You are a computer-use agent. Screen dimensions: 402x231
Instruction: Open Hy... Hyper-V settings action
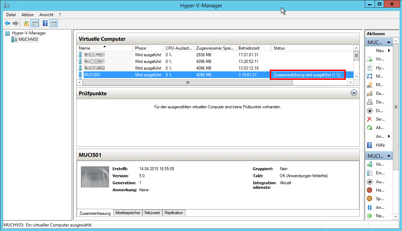click(x=380, y=68)
